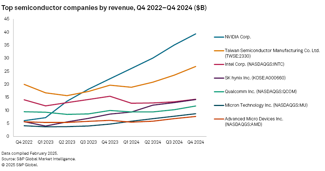Click the S&P Global Market Intelligence source text
Viewport: 325px width, 171px height.
[38, 159]
